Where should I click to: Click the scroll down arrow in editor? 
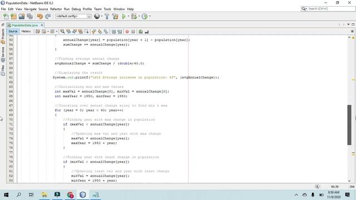pos(349,181)
